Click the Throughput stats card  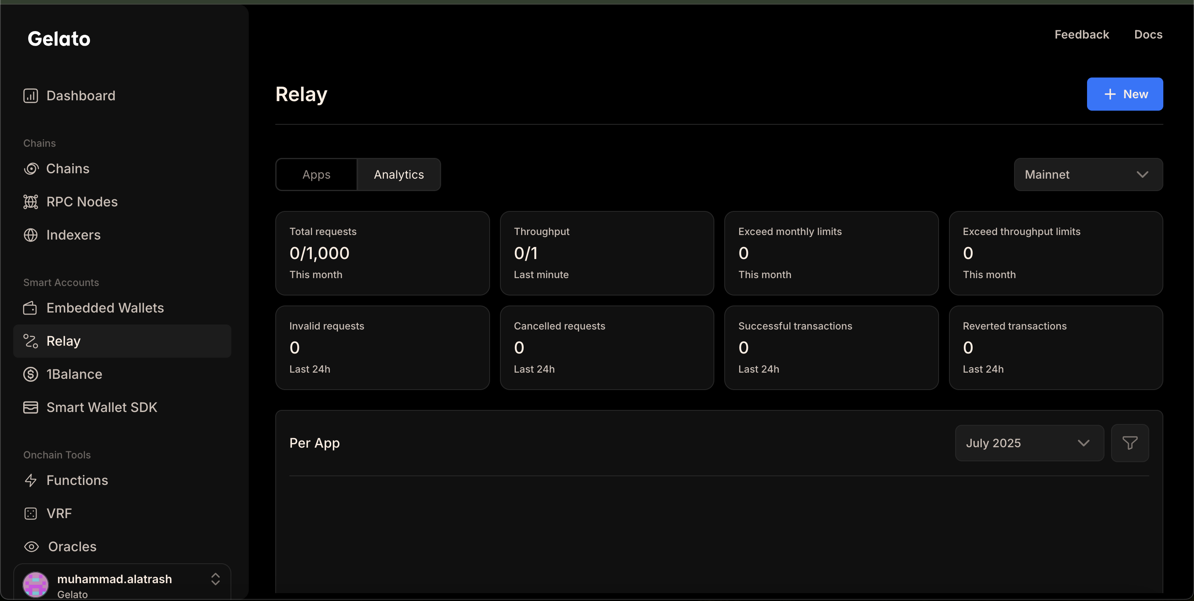(x=607, y=254)
